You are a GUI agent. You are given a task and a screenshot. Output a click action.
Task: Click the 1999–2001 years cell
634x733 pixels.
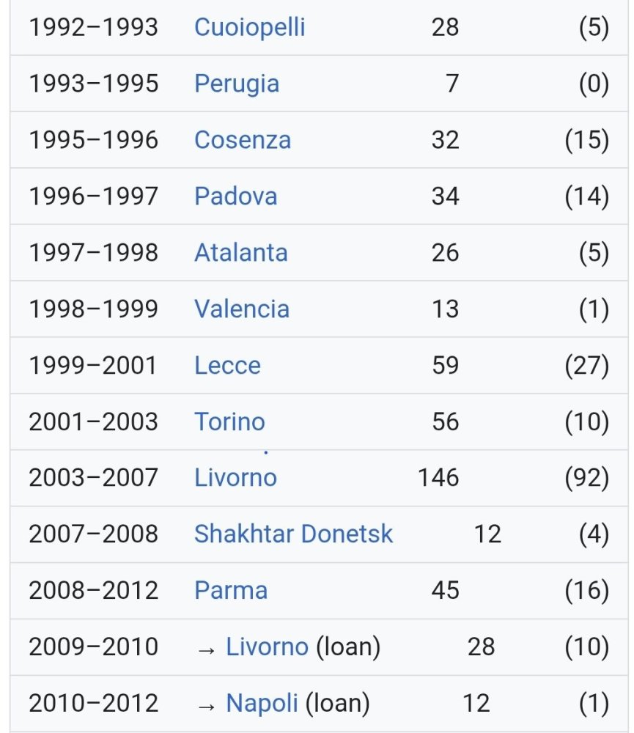tap(92, 365)
